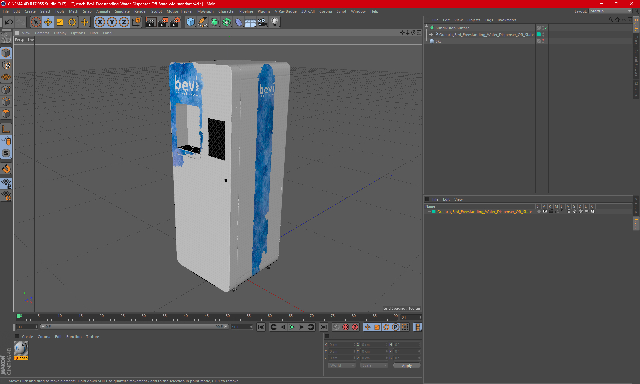Screen dimensions: 640x384
Task: Go to start of animation
Action: click(261, 327)
